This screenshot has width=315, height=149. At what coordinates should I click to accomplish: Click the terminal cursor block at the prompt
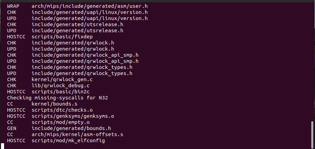tap(3, 146)
